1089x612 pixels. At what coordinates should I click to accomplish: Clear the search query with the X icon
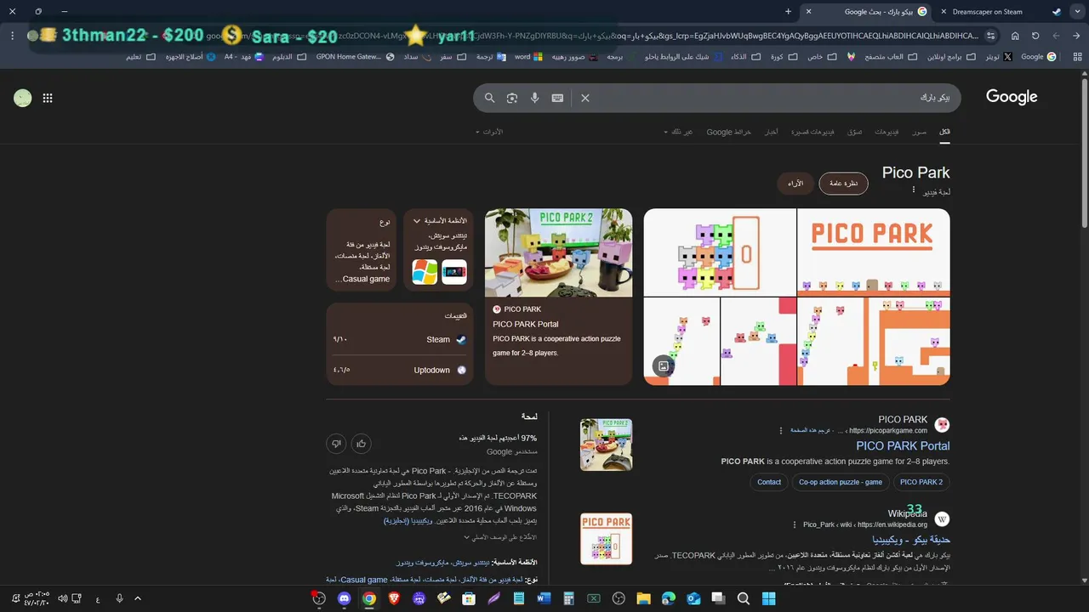[585, 98]
